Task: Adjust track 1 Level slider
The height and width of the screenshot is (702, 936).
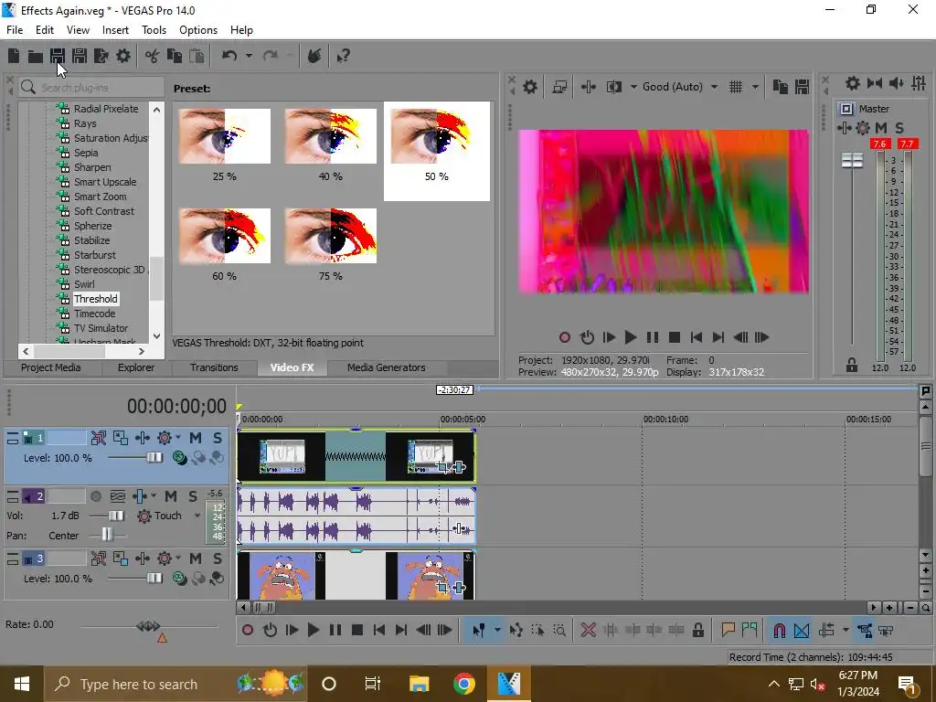Action: click(154, 458)
